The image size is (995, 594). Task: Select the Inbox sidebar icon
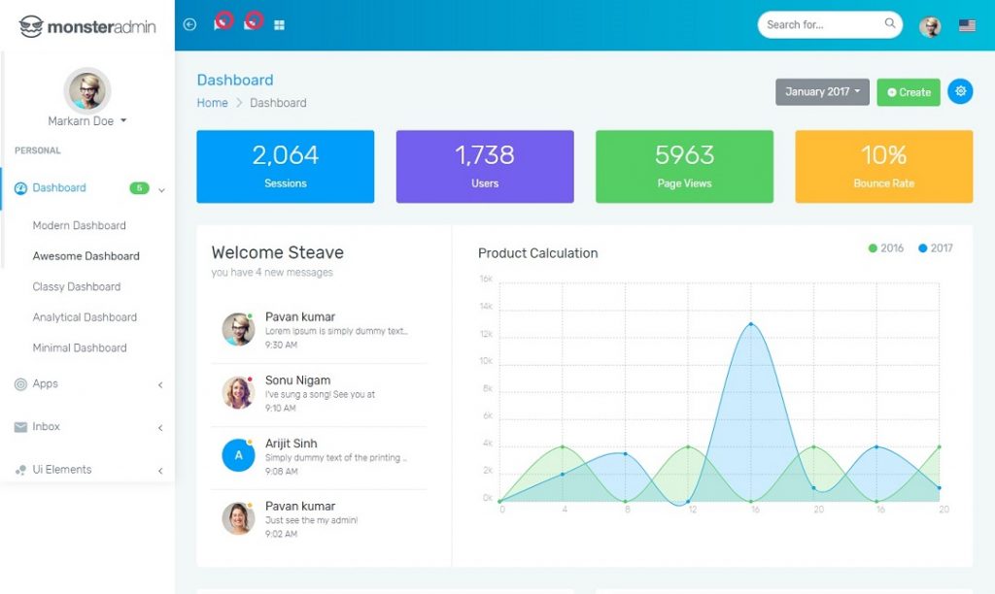click(x=21, y=427)
